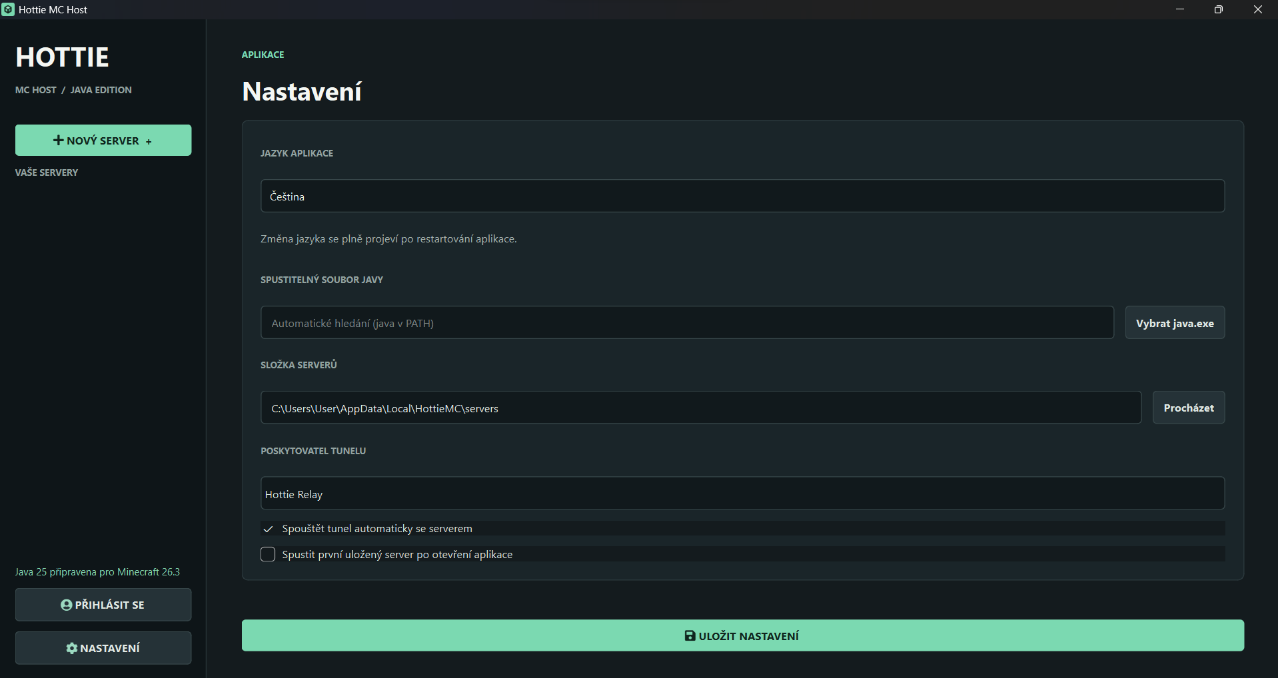Click the HOTTIE logo in the sidebar
This screenshot has height=678, width=1278.
click(x=62, y=57)
